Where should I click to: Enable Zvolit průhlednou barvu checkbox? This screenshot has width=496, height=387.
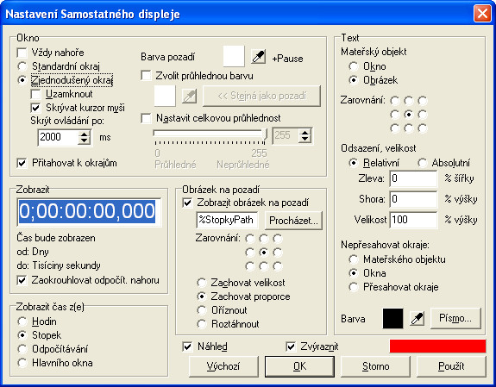(x=146, y=76)
